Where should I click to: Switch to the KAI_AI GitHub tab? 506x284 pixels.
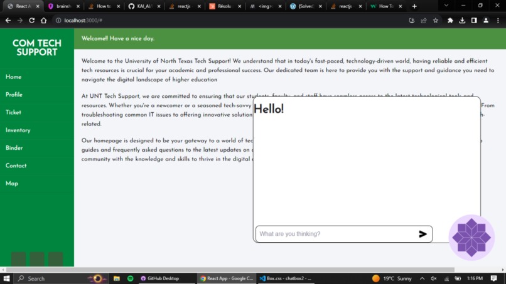point(144,6)
